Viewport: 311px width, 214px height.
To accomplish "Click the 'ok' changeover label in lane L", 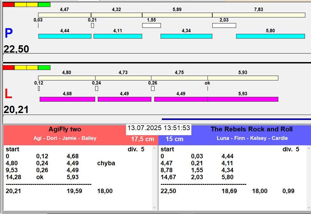I will [x=208, y=83].
